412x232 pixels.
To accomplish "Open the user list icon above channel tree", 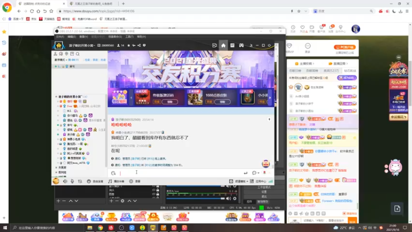I will coord(56,54).
